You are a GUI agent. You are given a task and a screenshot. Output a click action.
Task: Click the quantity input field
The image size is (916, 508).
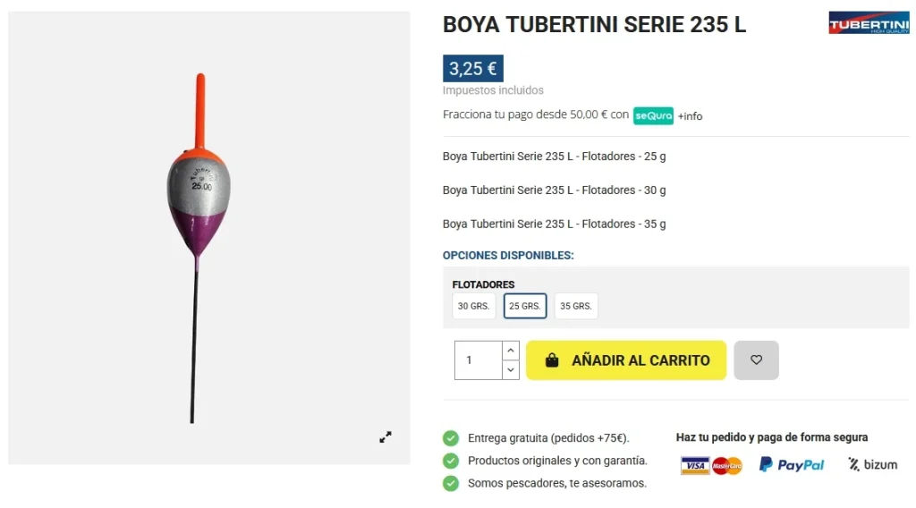(x=478, y=360)
